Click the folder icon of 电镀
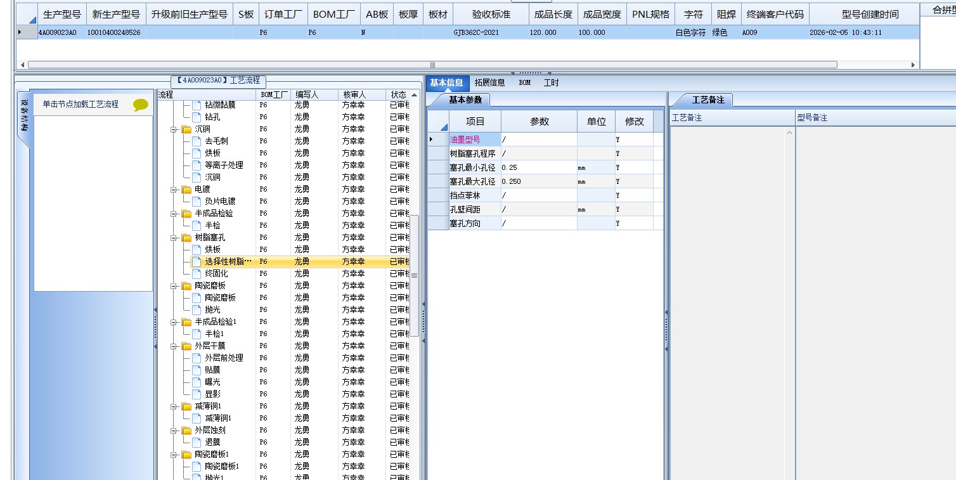Image resolution: width=956 pixels, height=480 pixels. pyautogui.click(x=186, y=190)
